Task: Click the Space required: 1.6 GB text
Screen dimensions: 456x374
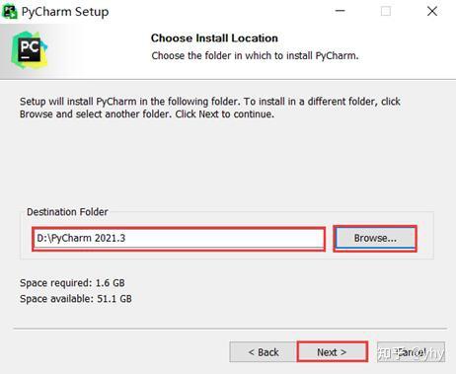Action: [x=72, y=283]
